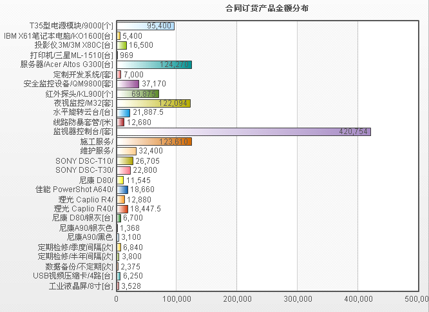The image size is (429, 312).
Task: Select the orange 施工服务 bar
Action: tap(153, 141)
